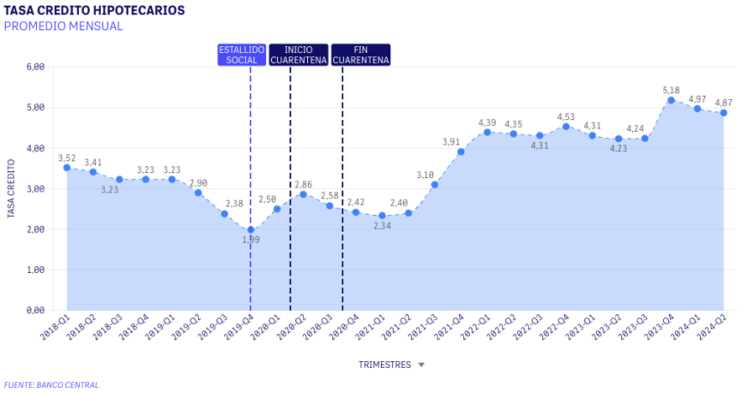This screenshot has width=742, height=393.
Task: Click the FIN CUARENTENA marker label
Action: click(x=361, y=55)
